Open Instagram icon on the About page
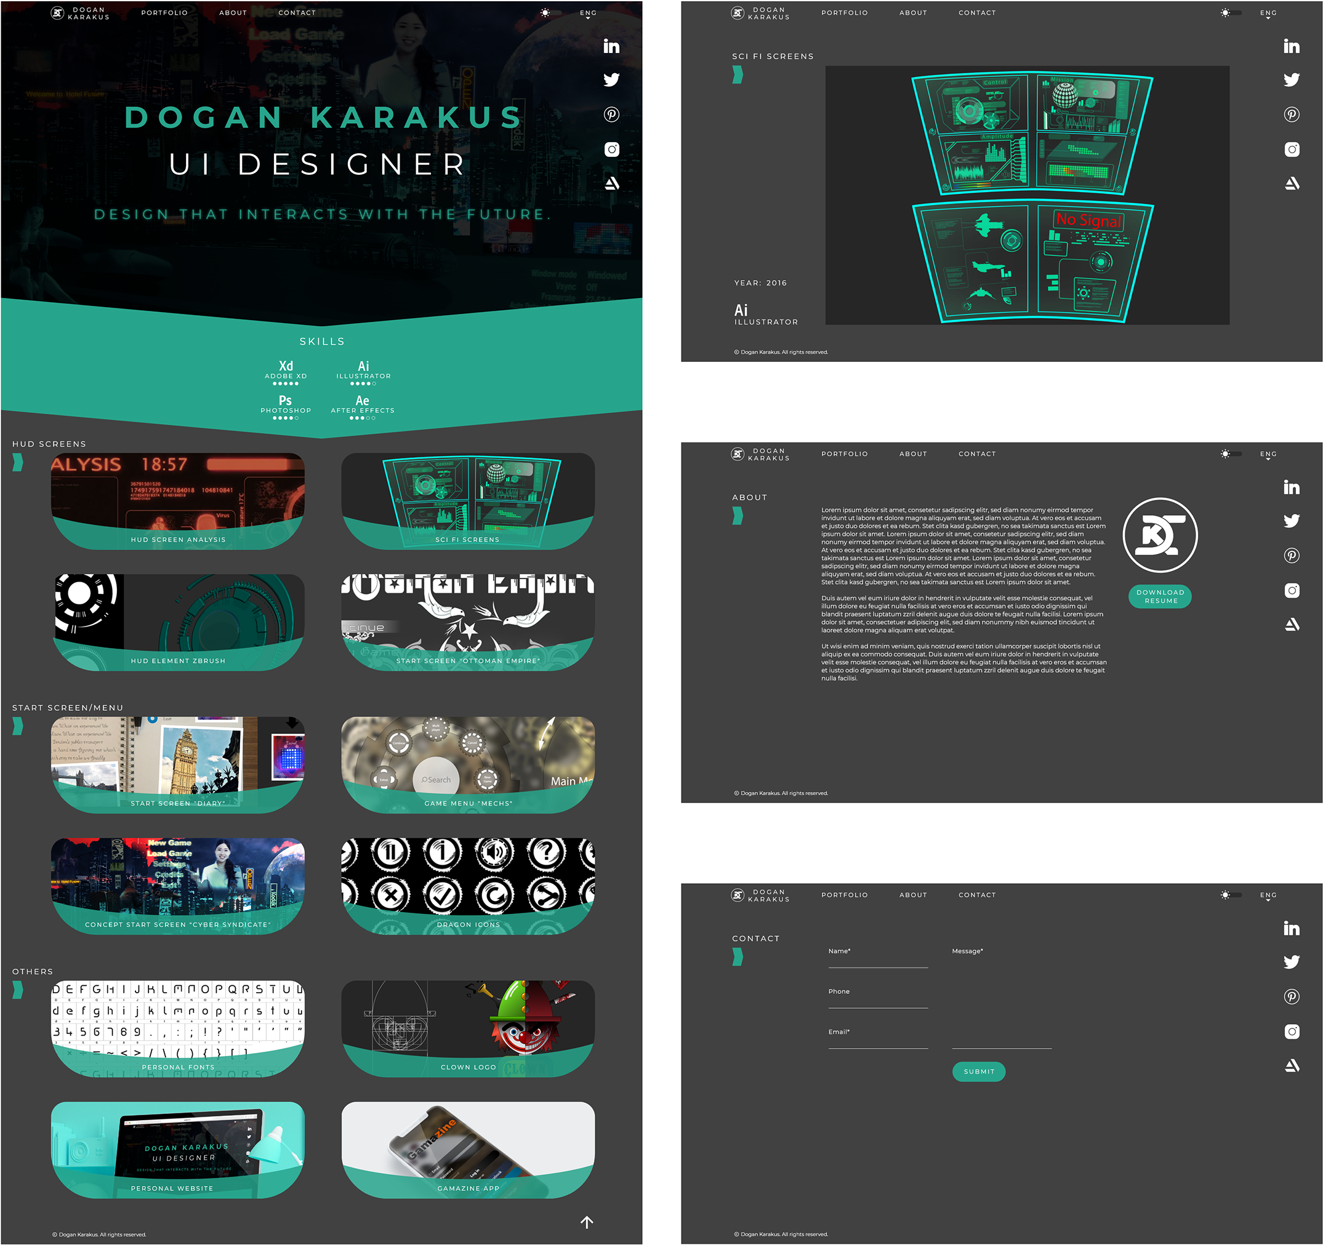1323x1245 pixels. pyautogui.click(x=1291, y=590)
